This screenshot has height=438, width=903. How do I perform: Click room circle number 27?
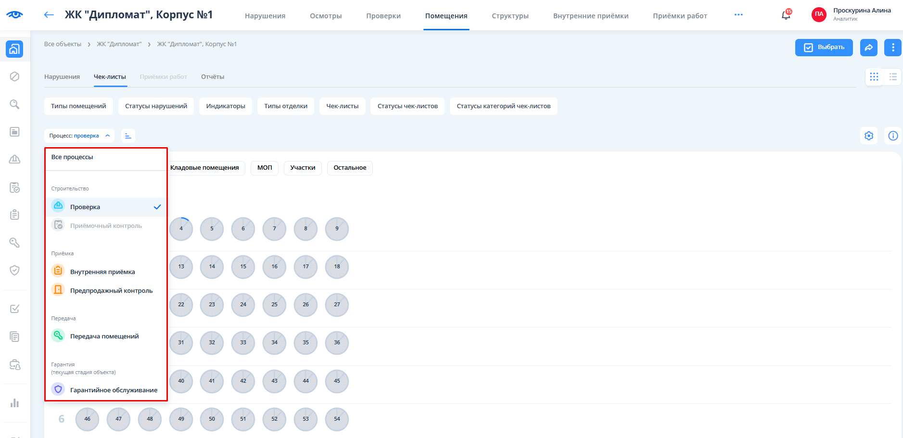(337, 305)
